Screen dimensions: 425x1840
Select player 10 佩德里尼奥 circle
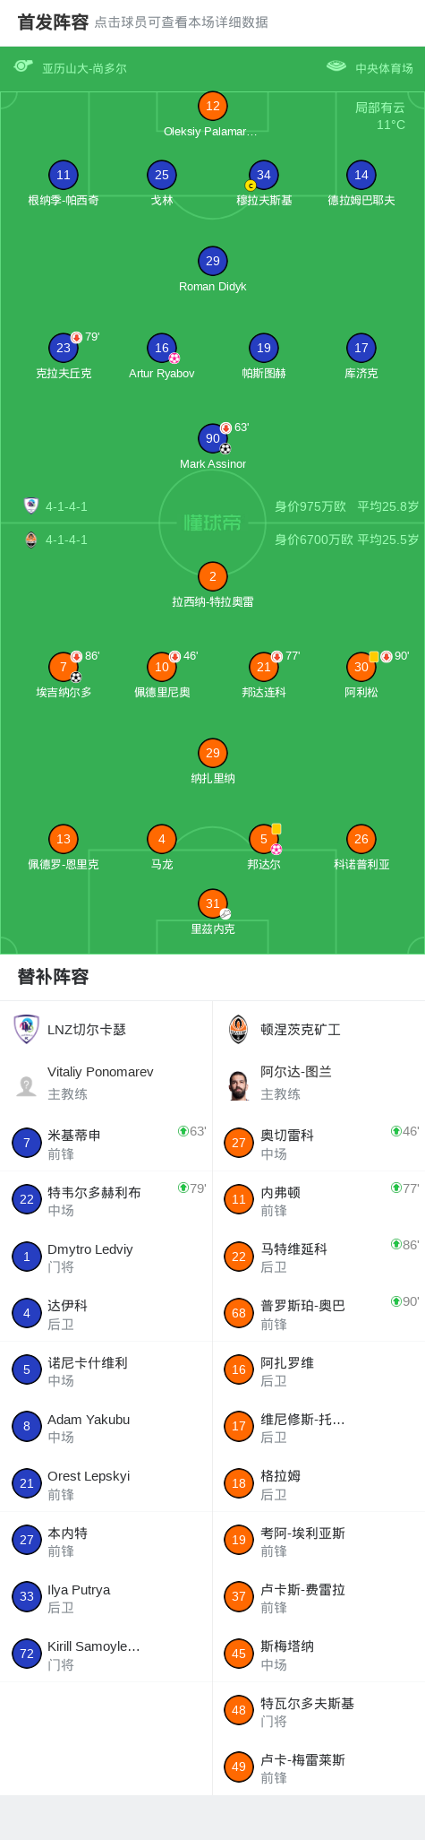(x=161, y=667)
